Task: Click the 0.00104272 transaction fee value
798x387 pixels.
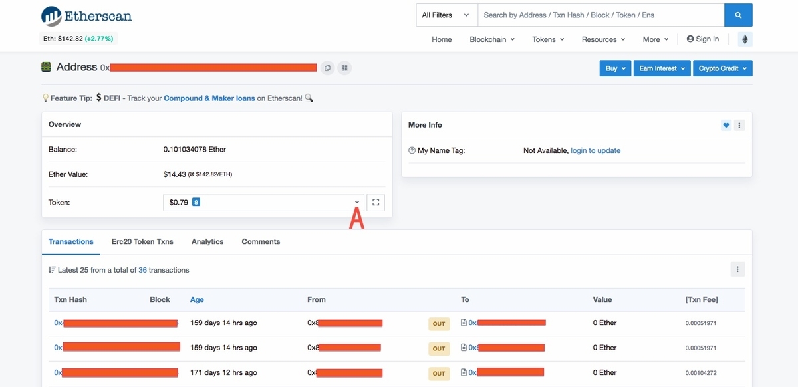Action: (x=701, y=373)
